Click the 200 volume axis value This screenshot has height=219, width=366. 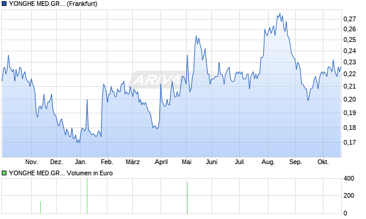(349, 195)
